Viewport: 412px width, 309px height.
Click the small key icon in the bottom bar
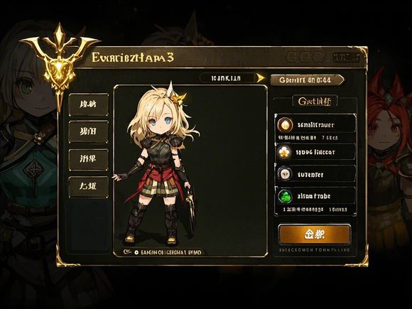[x=127, y=252]
